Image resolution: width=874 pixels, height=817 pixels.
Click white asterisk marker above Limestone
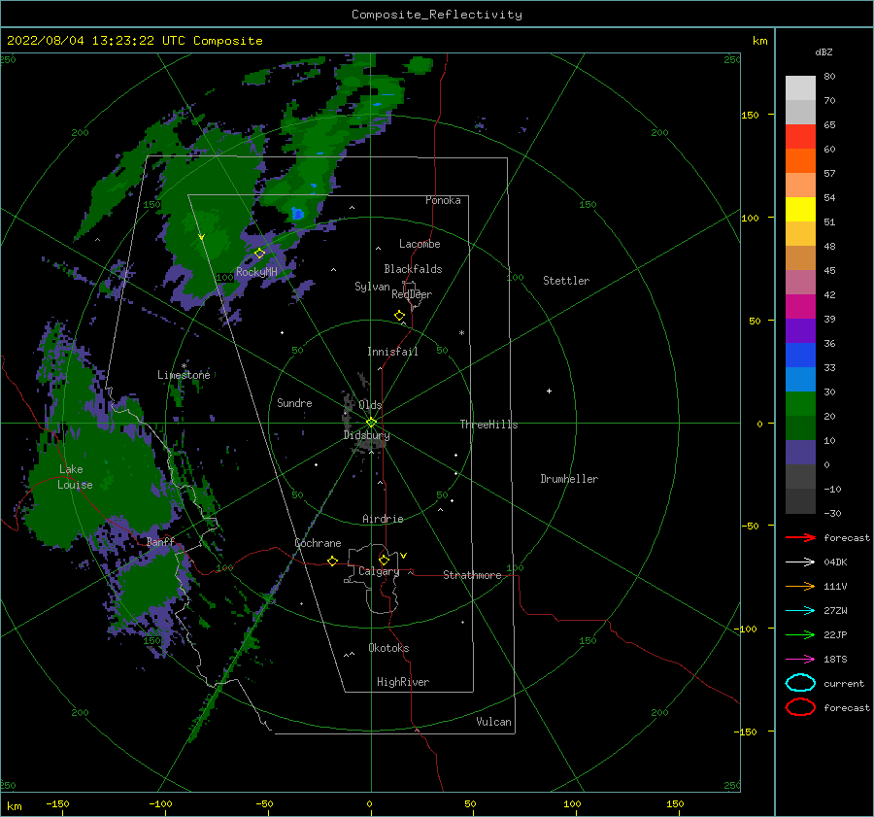coord(184,366)
